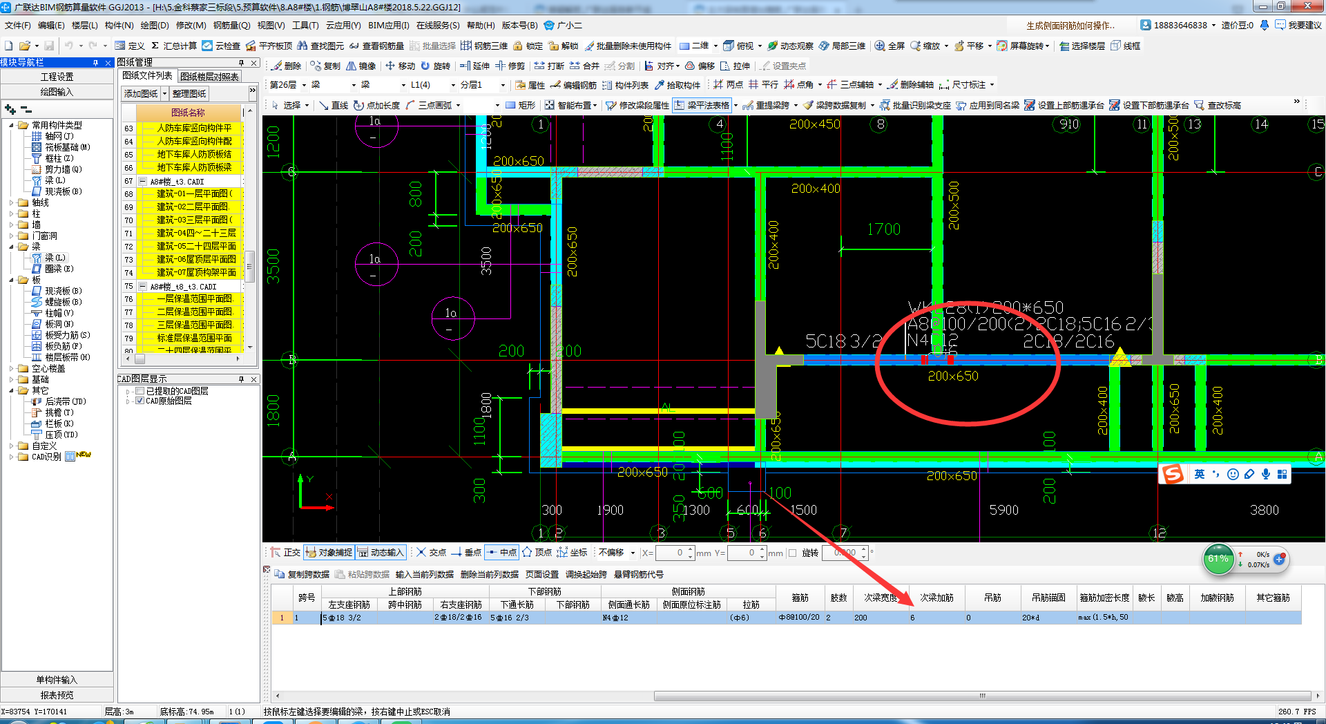This screenshot has height=724, width=1326.
Task: Toggle 正交 ortho mode
Action: click(x=286, y=552)
